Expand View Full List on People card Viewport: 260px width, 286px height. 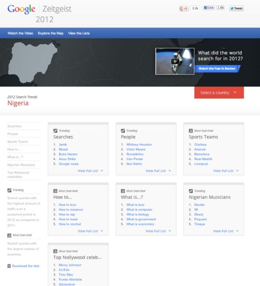pyautogui.click(x=158, y=171)
